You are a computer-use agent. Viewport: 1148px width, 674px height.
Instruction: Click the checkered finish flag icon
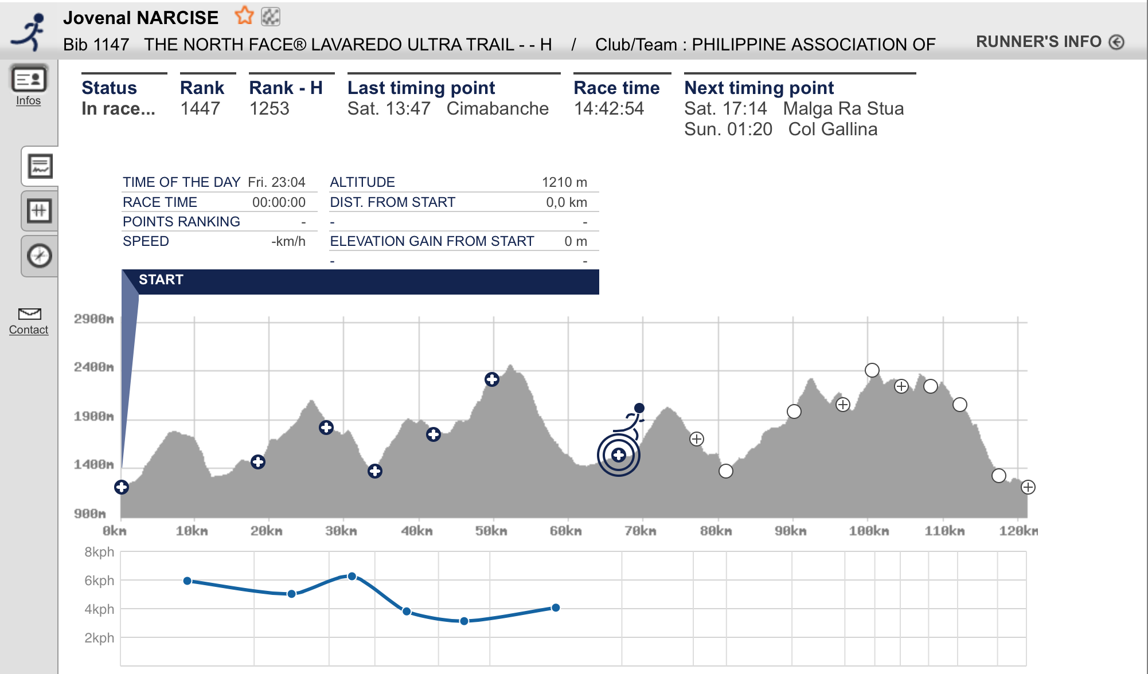tap(270, 17)
